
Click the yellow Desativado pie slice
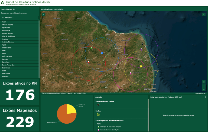[71, 108]
